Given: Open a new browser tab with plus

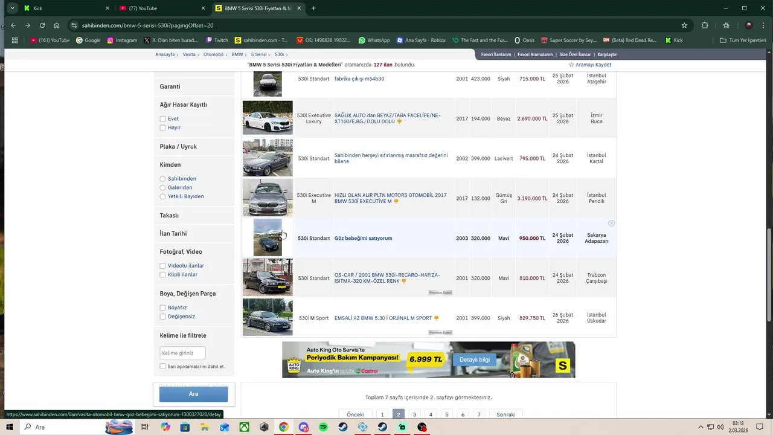Looking at the screenshot, I should (313, 8).
